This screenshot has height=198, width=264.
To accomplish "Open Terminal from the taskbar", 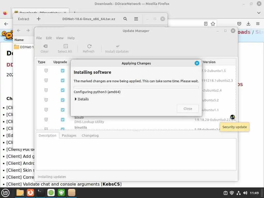I will 40,193.
